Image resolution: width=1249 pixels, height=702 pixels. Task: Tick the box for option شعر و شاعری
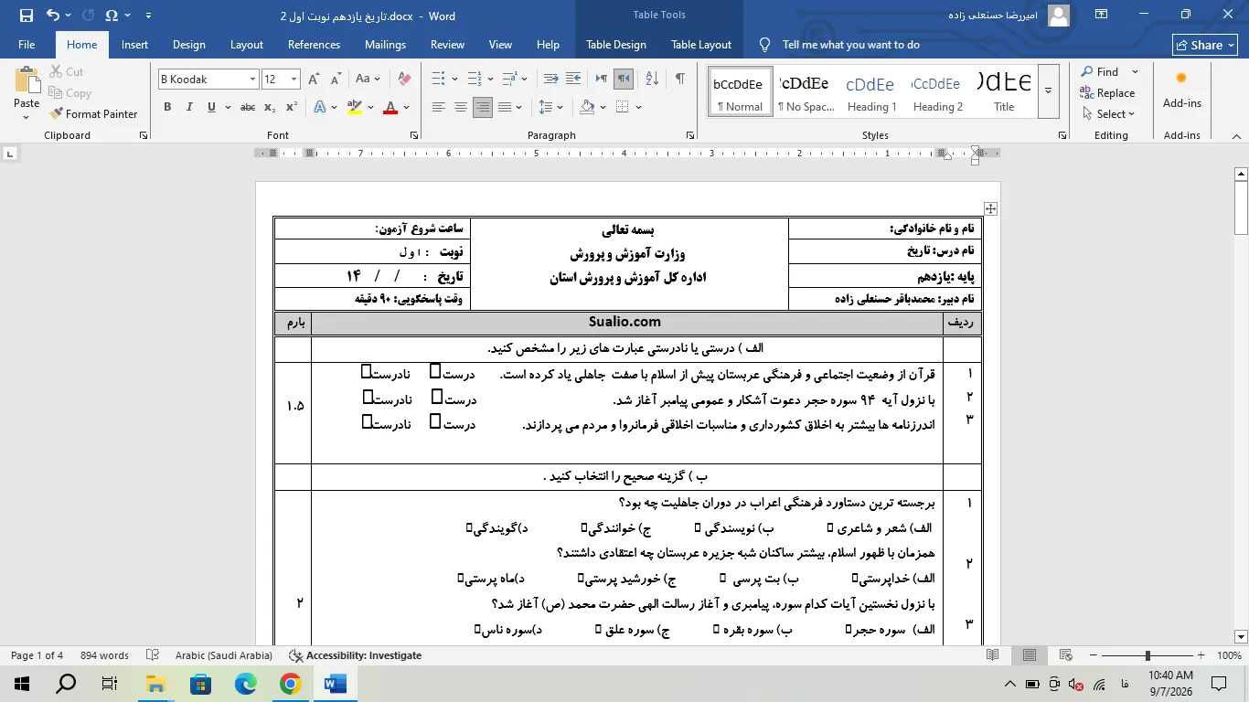(x=829, y=527)
